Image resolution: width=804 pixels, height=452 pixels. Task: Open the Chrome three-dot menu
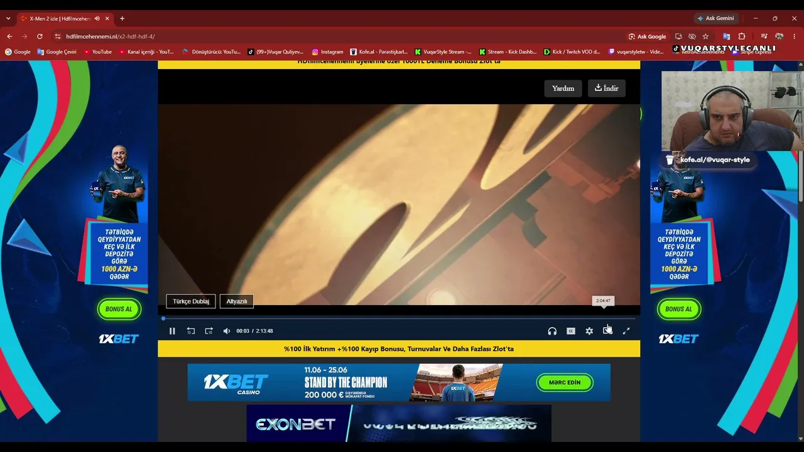click(795, 36)
